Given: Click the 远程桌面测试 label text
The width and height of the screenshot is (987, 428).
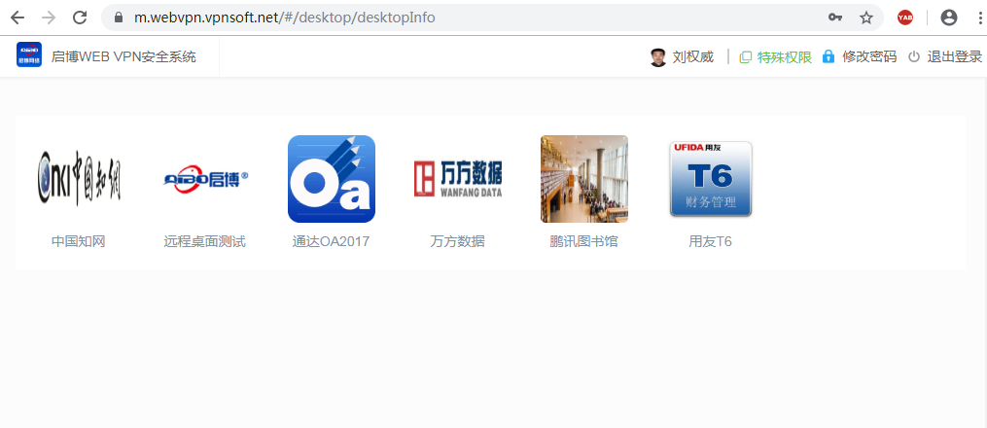Looking at the screenshot, I should pos(205,241).
